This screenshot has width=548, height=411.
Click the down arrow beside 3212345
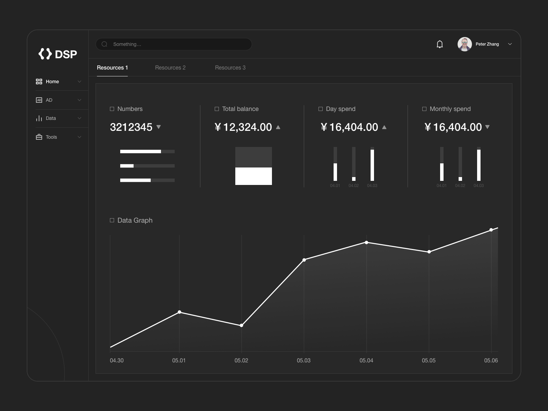(159, 127)
